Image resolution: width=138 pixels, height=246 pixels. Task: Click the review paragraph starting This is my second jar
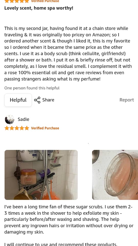[x=68, y=54]
